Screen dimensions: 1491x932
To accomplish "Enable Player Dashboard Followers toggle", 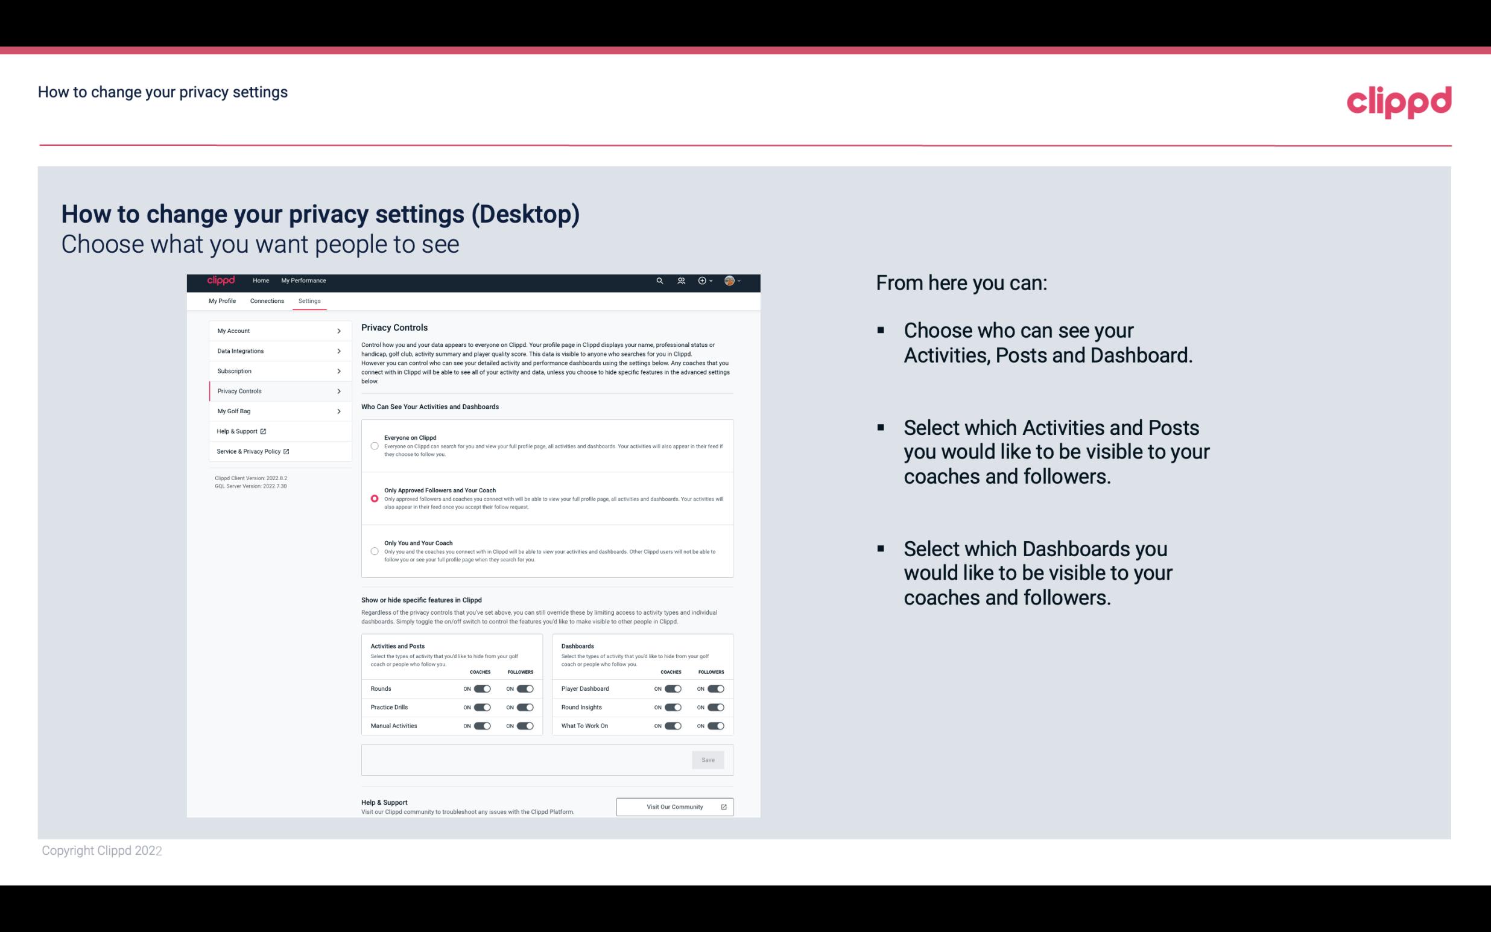I will (x=715, y=688).
